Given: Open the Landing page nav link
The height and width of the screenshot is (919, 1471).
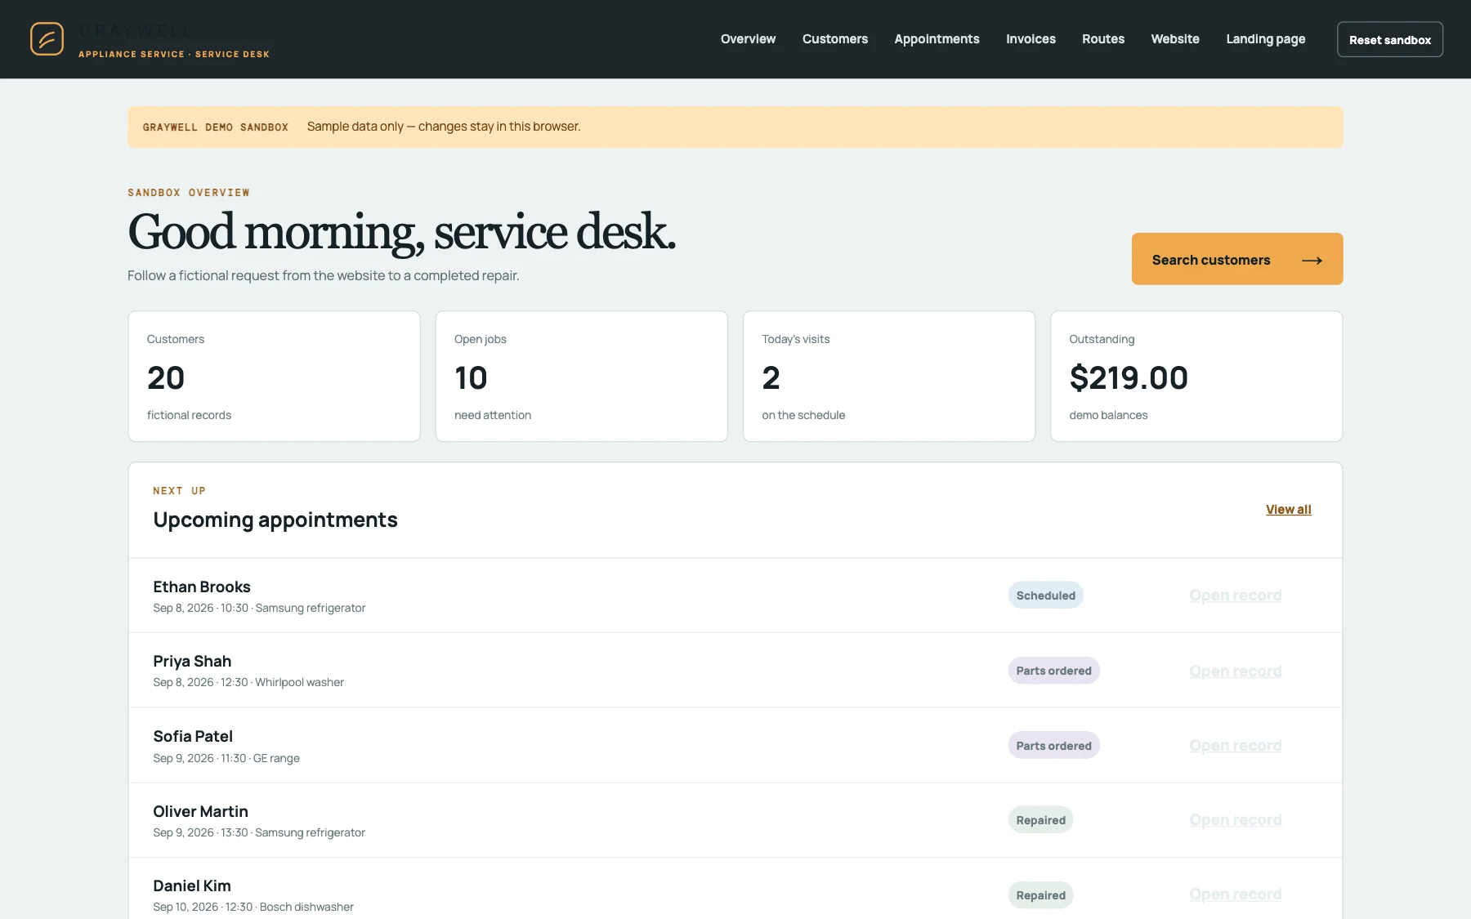Looking at the screenshot, I should pyautogui.click(x=1265, y=39).
